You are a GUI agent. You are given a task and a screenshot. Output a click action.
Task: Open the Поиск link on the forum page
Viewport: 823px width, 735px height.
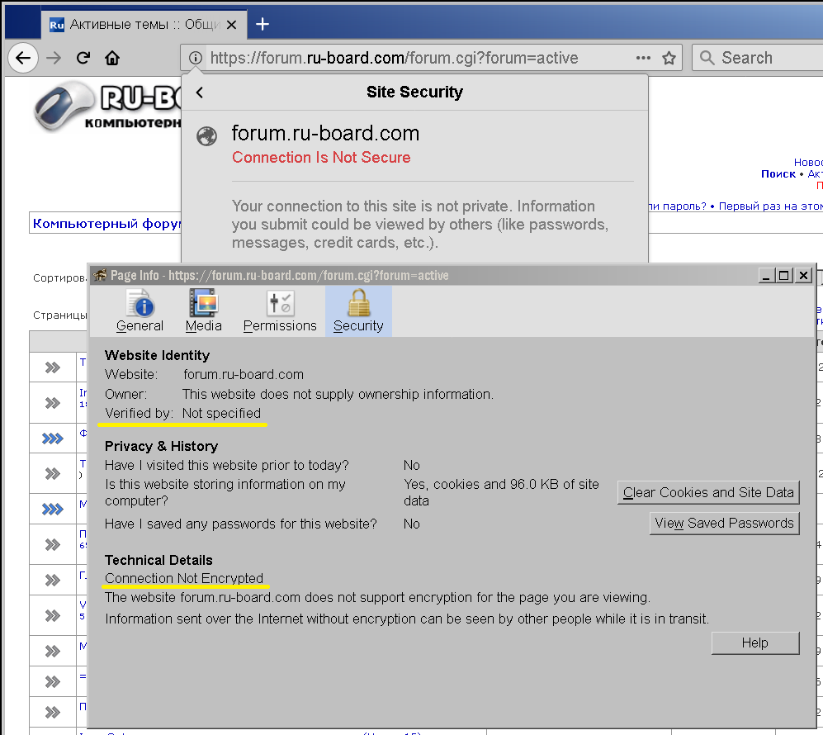(778, 173)
